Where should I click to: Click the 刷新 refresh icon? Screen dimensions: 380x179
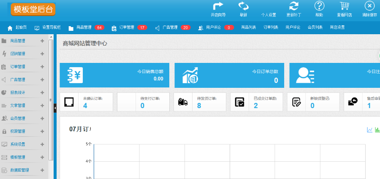click(x=243, y=6)
